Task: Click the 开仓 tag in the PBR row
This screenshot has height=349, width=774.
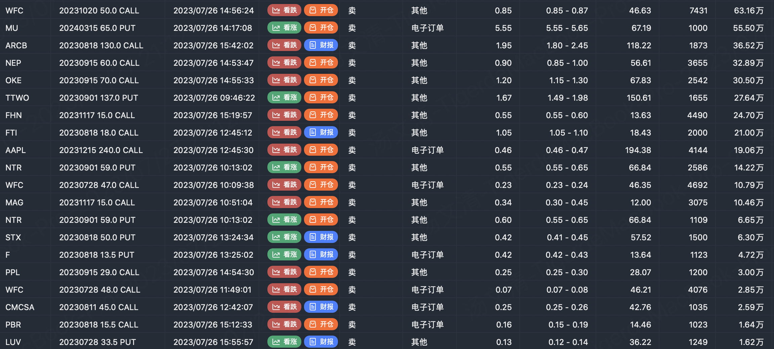Action: [x=321, y=324]
